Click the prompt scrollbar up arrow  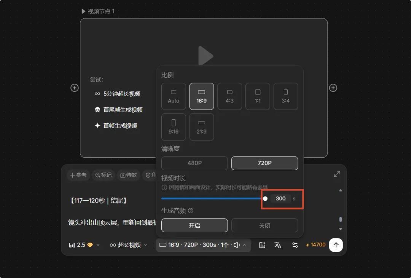[341, 190]
